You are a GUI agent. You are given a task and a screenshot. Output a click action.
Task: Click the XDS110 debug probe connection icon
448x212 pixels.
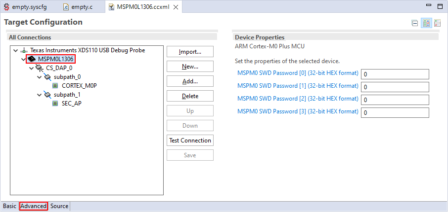24,50
